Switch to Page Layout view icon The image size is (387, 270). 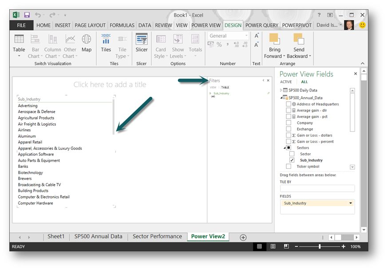click(273, 246)
